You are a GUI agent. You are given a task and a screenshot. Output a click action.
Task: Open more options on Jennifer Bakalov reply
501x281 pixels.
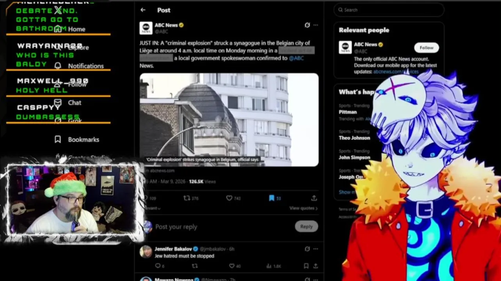click(316, 249)
